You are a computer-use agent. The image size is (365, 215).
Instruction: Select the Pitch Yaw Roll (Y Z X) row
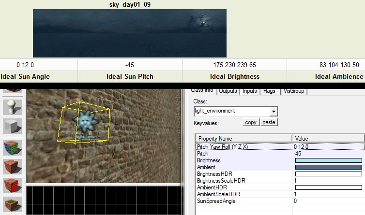[280, 147]
